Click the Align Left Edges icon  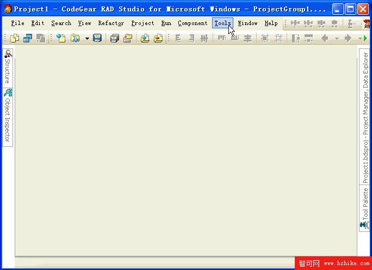coord(178,38)
